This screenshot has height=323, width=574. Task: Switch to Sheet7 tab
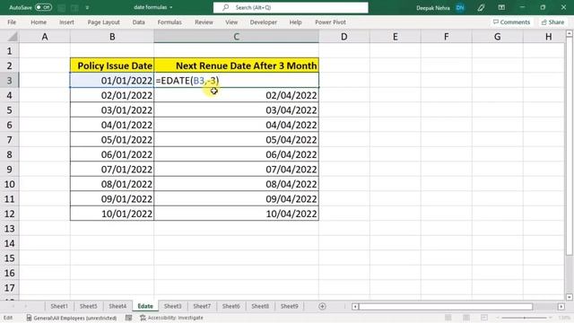tap(202, 306)
